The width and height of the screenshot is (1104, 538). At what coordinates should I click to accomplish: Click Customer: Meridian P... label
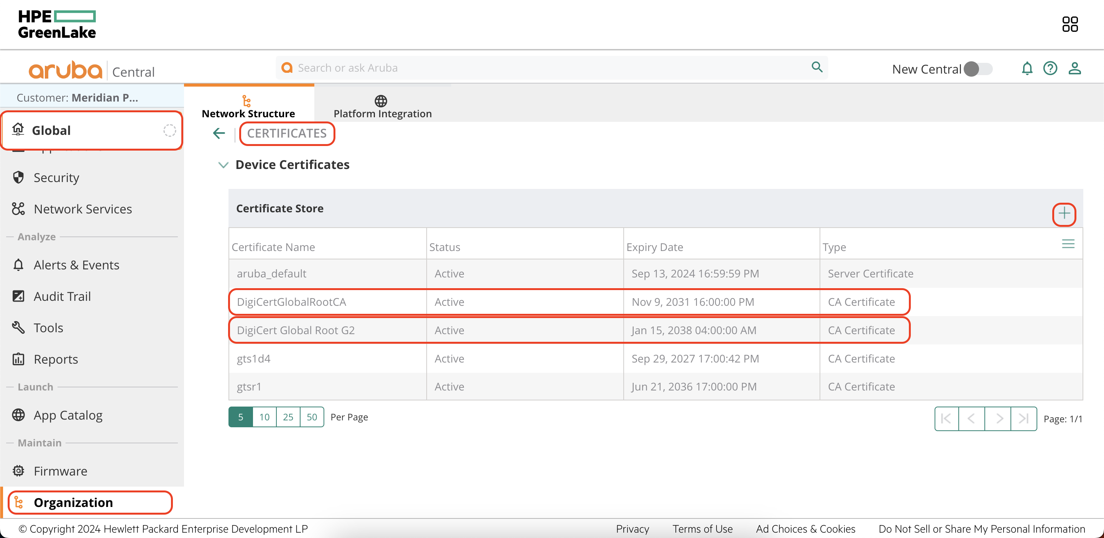pos(77,98)
